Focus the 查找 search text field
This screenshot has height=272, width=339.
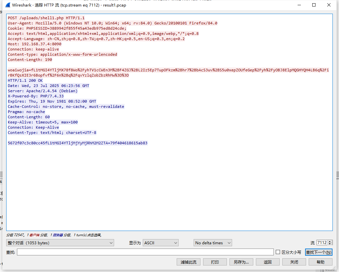point(145,252)
